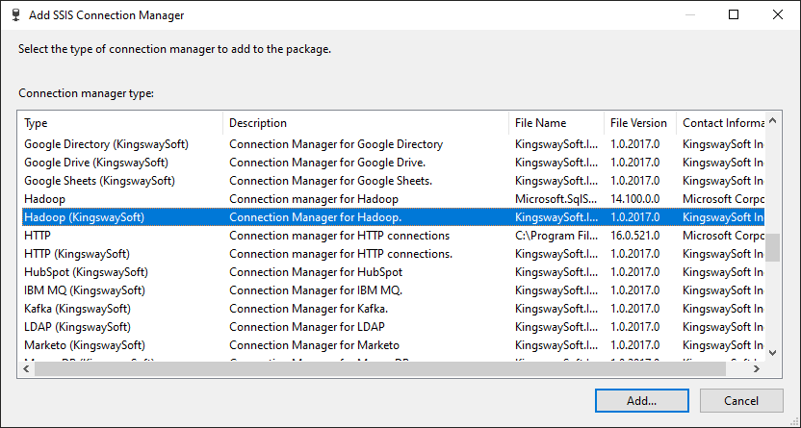This screenshot has width=801, height=428.
Task: Click the horizontal scrollbar thumb
Action: coord(380,368)
